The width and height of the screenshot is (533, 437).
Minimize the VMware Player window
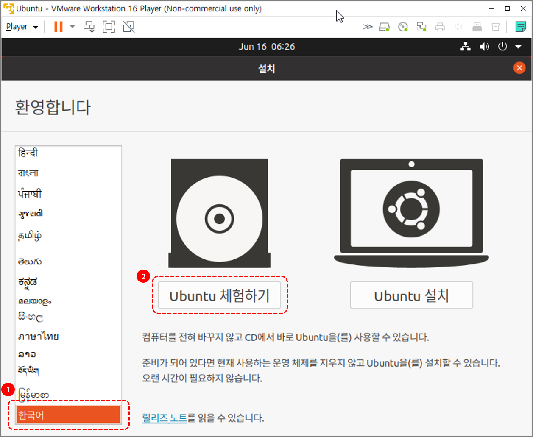(491, 8)
